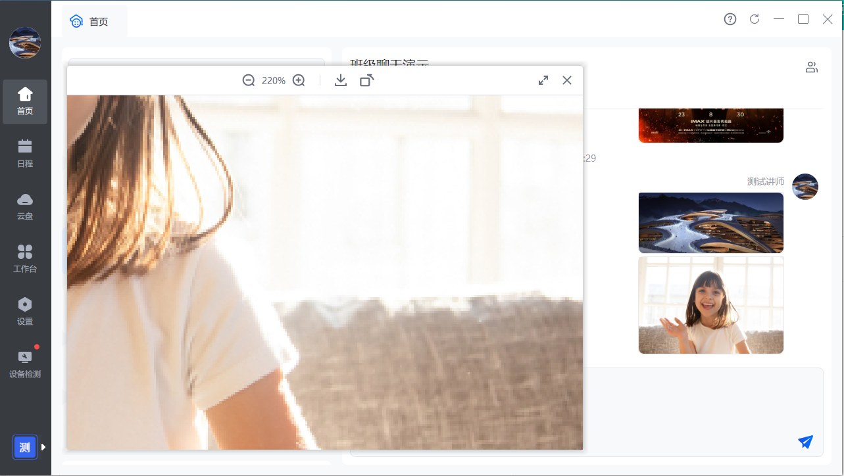
Task: Close the image preview popup
Action: 567,80
